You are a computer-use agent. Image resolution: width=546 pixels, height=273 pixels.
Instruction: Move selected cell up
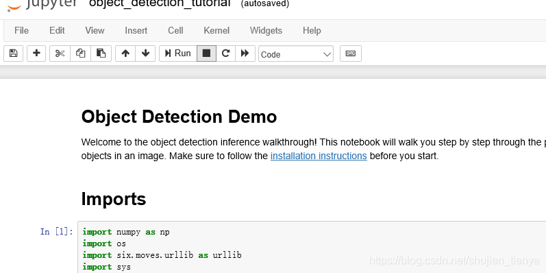[125, 54]
